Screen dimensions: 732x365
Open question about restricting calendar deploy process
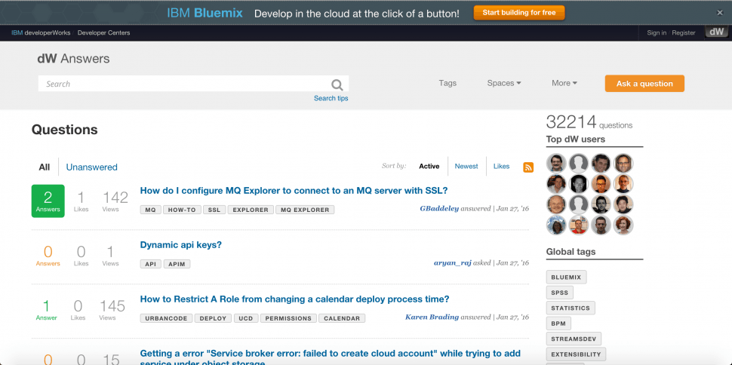pyautogui.click(x=294, y=299)
